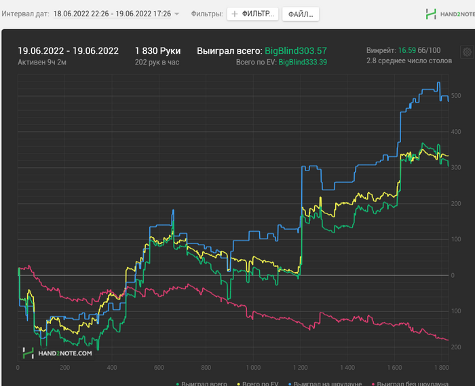Image resolution: width=475 pixels, height=386 pixels.
Task: Click the 2.8 среднее число столов text
Action: click(x=409, y=60)
